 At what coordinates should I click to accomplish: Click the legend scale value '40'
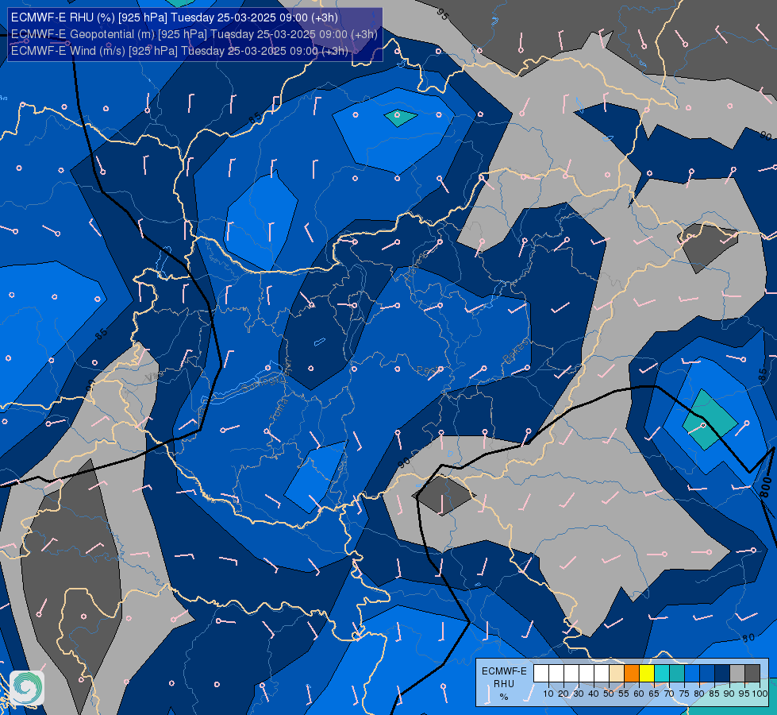click(594, 694)
